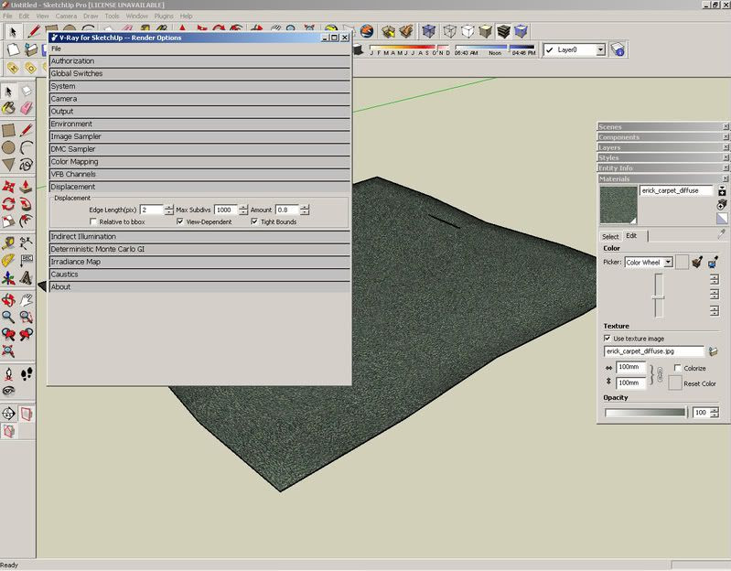Open the Color Wheel picker dropdown
The image size is (731, 571).
(668, 262)
